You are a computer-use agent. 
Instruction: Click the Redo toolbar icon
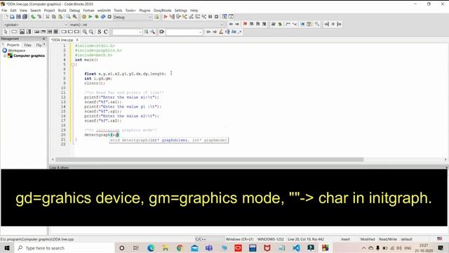point(39,17)
